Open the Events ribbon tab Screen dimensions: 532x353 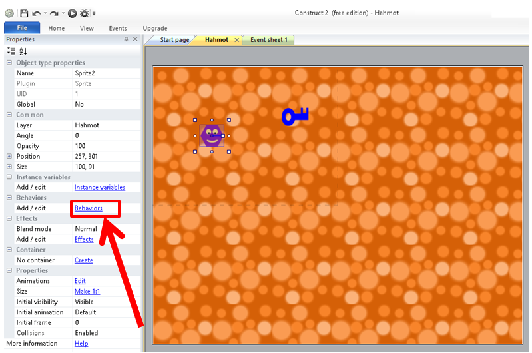117,28
